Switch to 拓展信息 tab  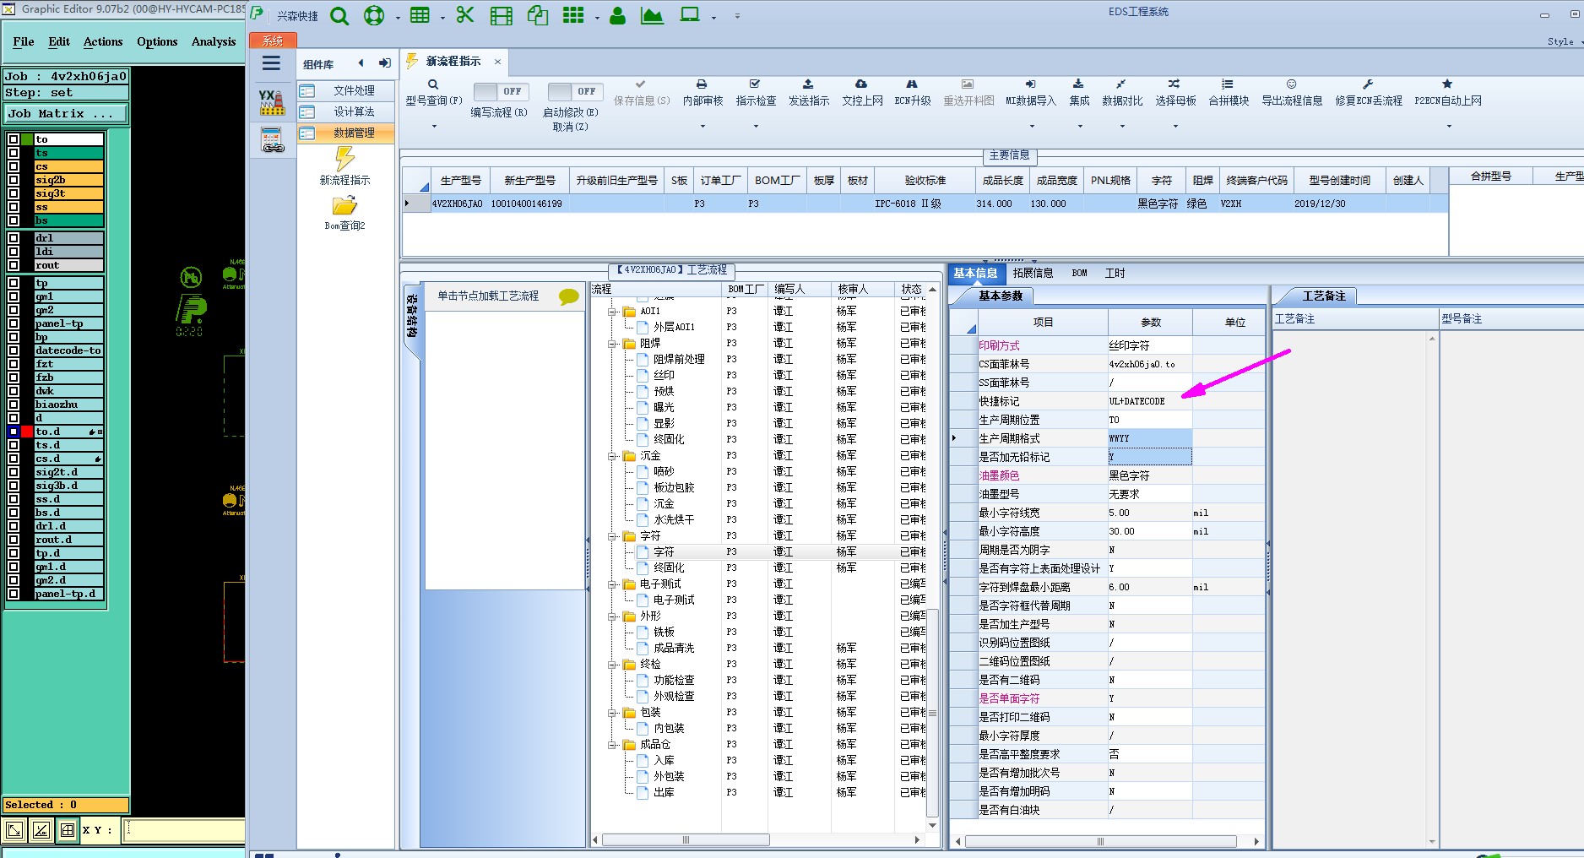[x=1033, y=273]
